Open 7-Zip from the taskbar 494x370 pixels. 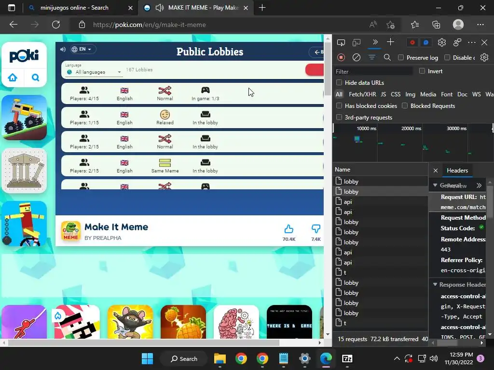click(x=347, y=358)
